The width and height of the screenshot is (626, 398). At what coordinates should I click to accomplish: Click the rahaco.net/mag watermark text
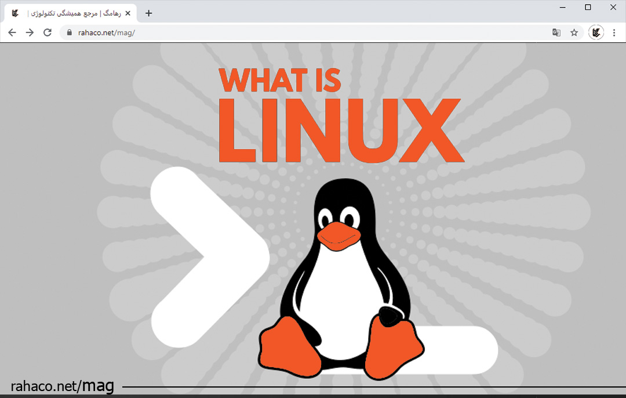62,386
